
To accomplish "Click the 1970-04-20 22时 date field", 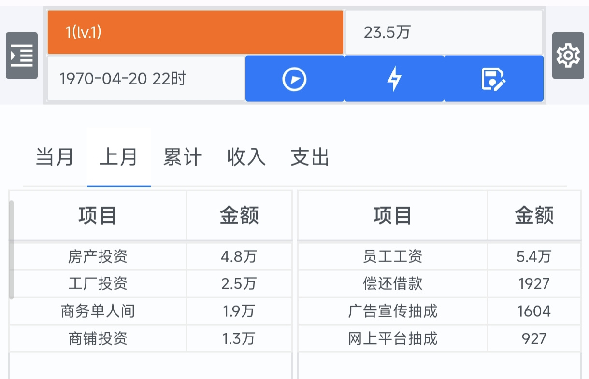I will 146,79.
